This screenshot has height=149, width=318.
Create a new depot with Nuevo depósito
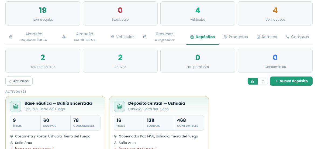[291, 81]
